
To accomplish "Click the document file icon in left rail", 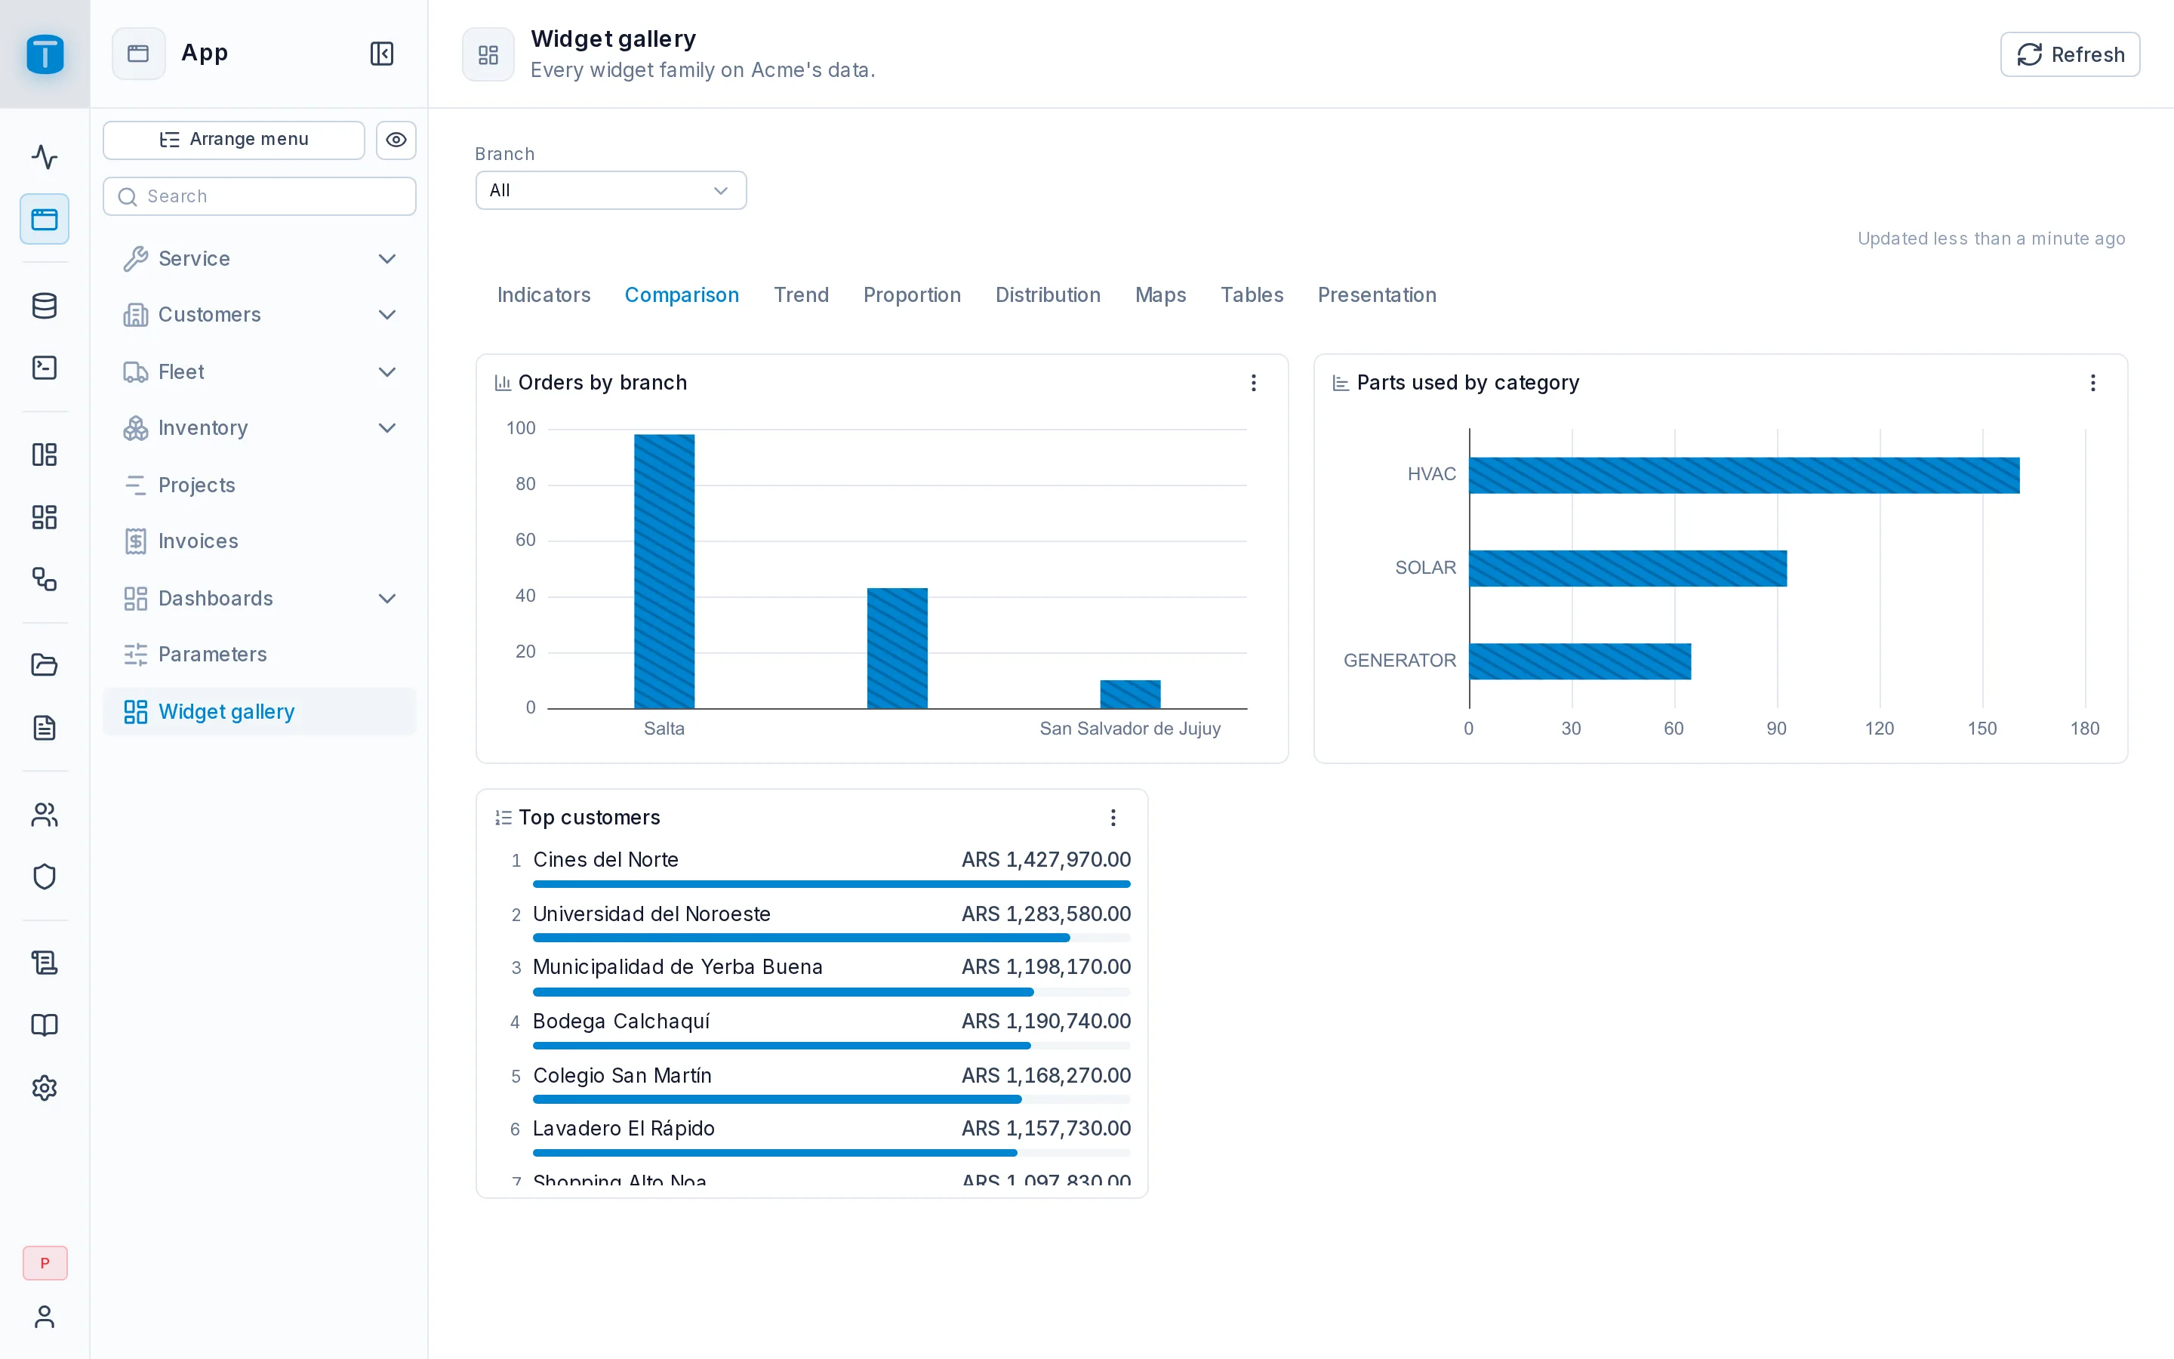I will (x=44, y=727).
